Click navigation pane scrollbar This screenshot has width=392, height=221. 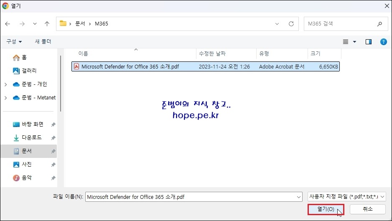[x=61, y=84]
